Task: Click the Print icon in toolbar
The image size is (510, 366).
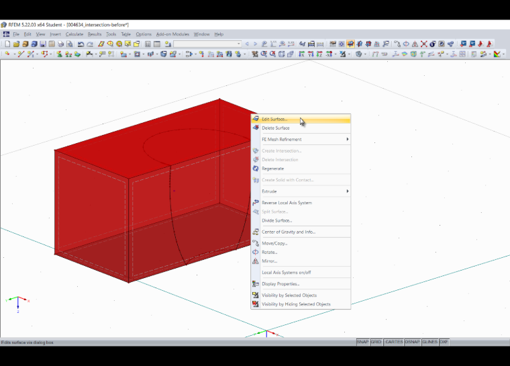Action: click(x=60, y=44)
